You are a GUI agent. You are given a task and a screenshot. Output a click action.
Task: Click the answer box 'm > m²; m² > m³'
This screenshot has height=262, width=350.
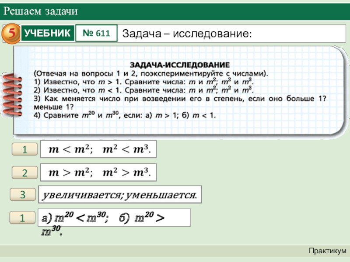[98, 173]
